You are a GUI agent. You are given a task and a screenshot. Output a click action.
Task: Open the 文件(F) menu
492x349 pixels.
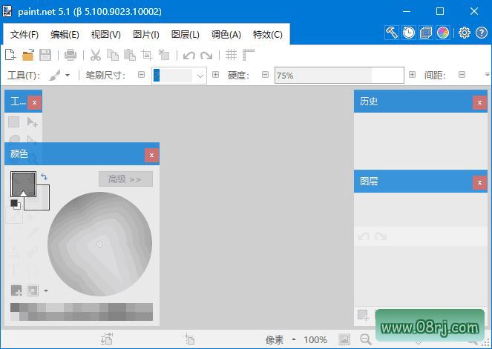(x=24, y=34)
